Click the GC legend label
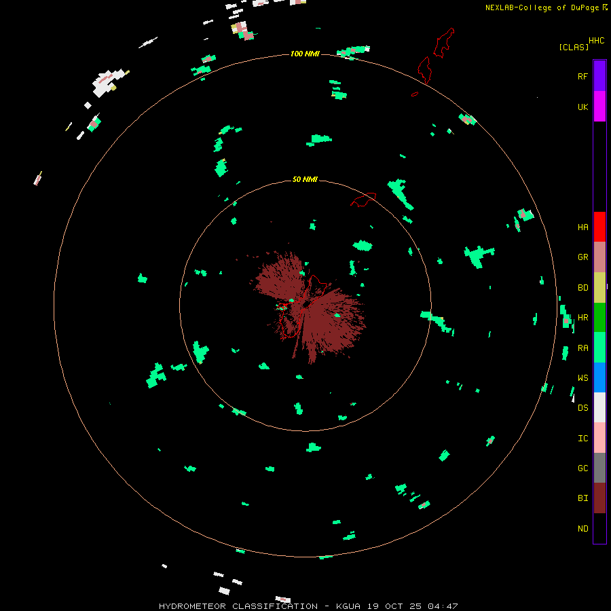 [x=582, y=468]
